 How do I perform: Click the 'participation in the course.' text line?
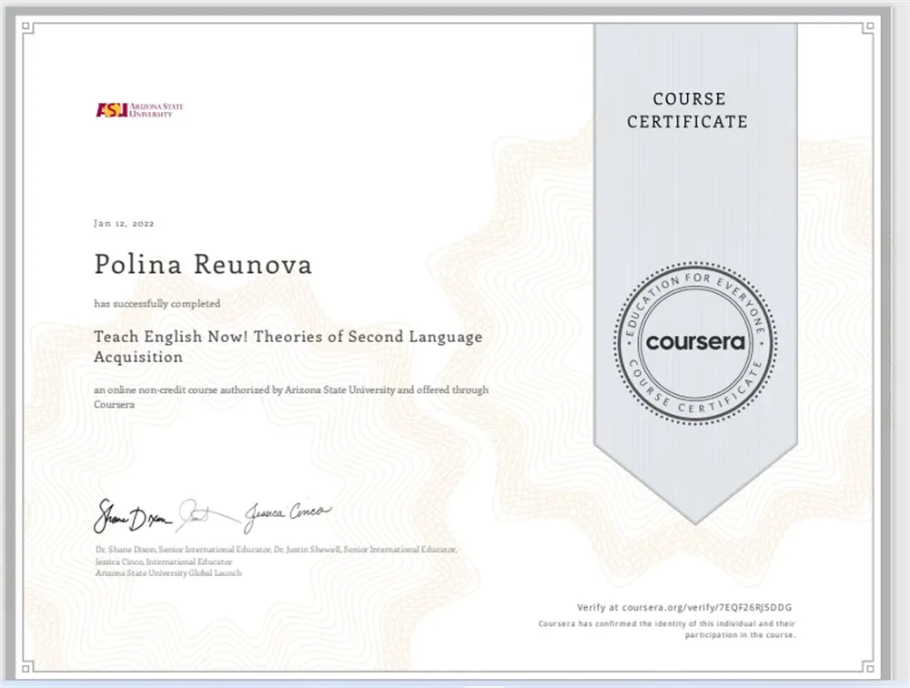(x=741, y=635)
